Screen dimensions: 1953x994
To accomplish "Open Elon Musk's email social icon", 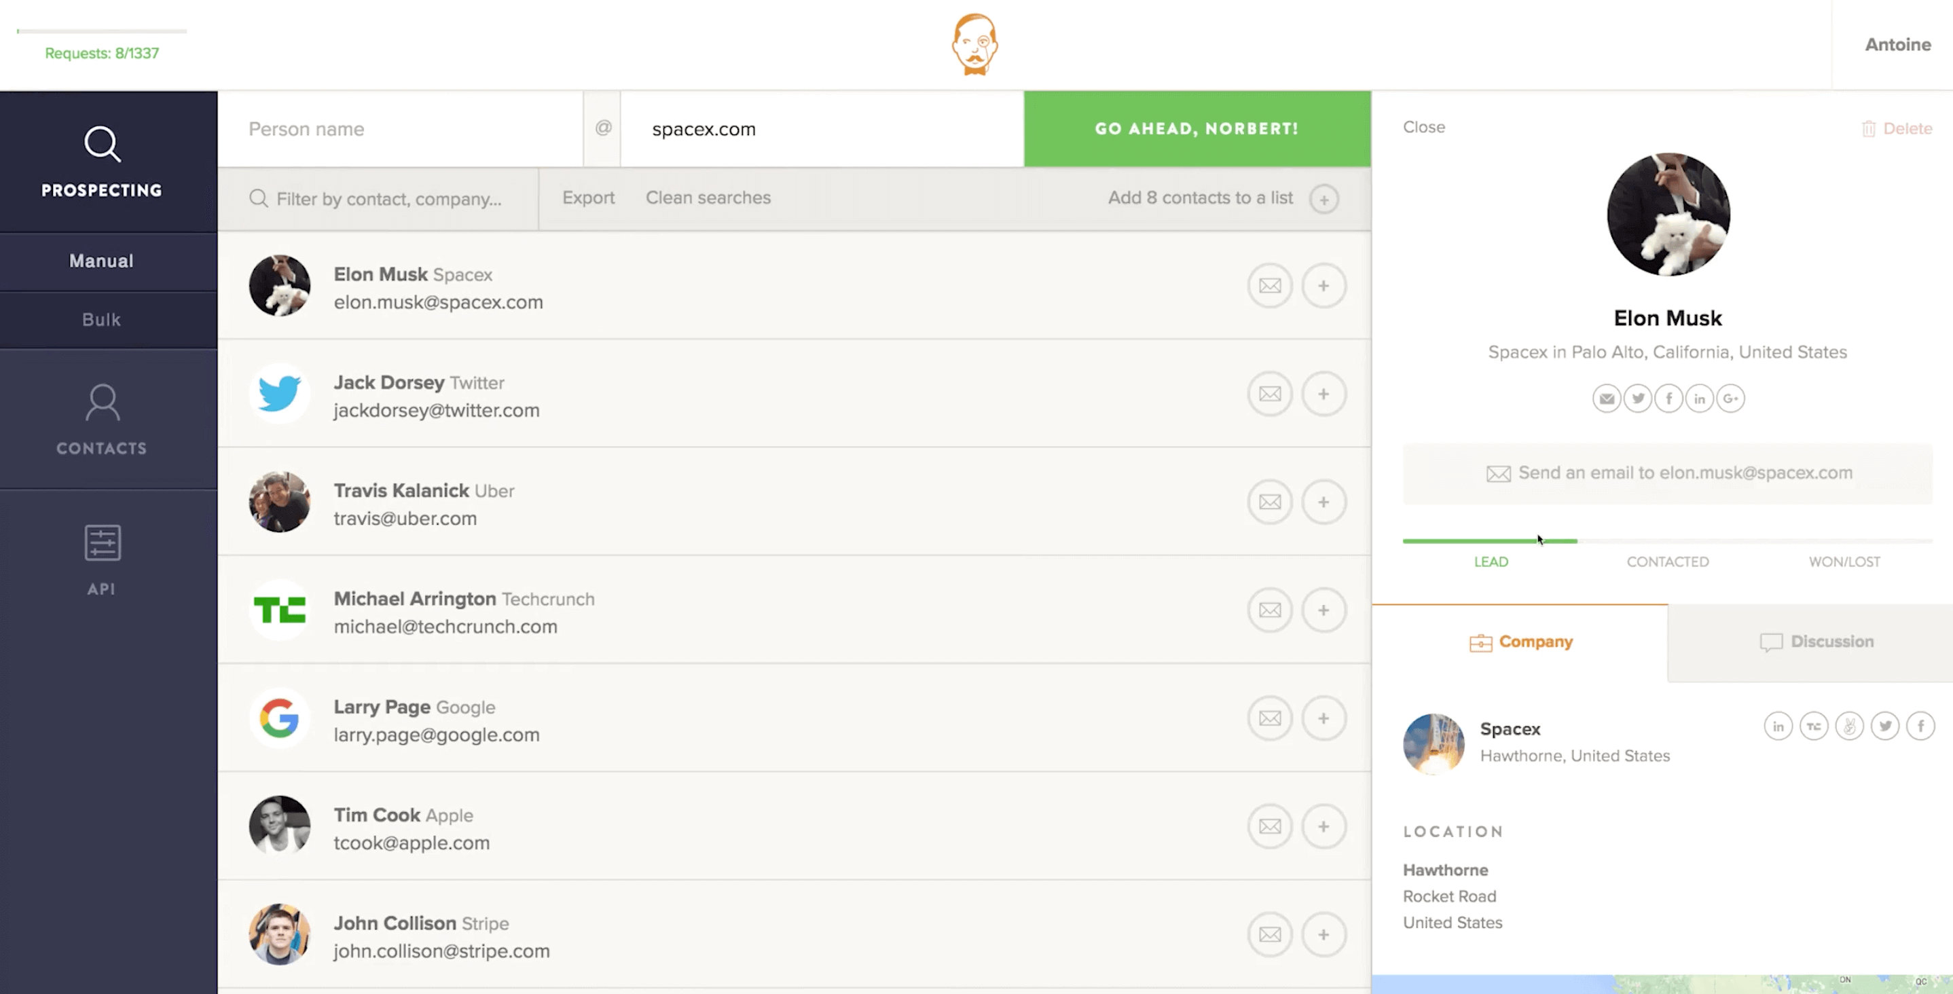I will pos(1607,399).
